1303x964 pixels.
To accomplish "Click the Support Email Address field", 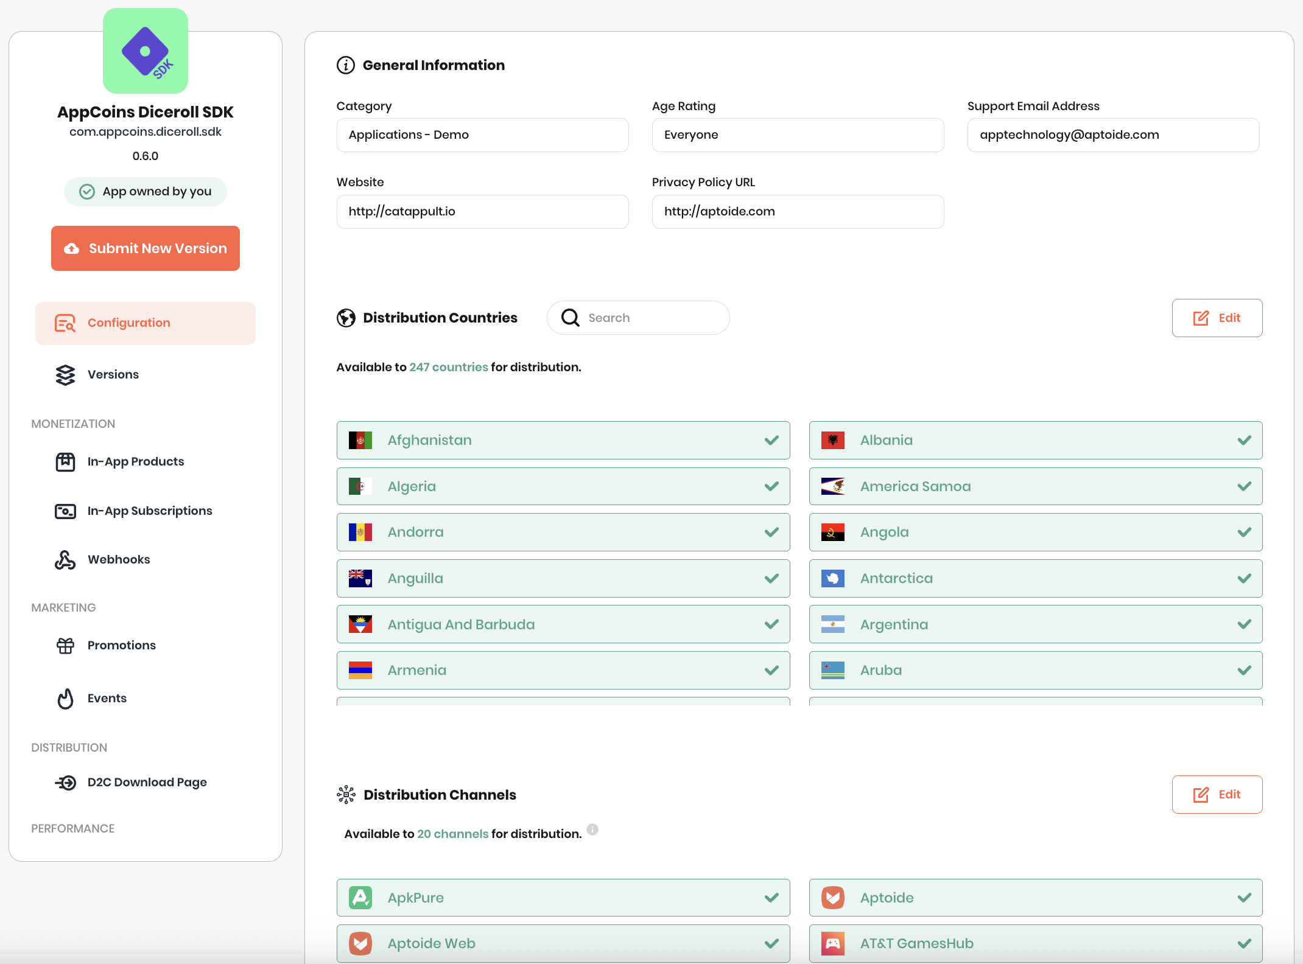I will tap(1114, 135).
